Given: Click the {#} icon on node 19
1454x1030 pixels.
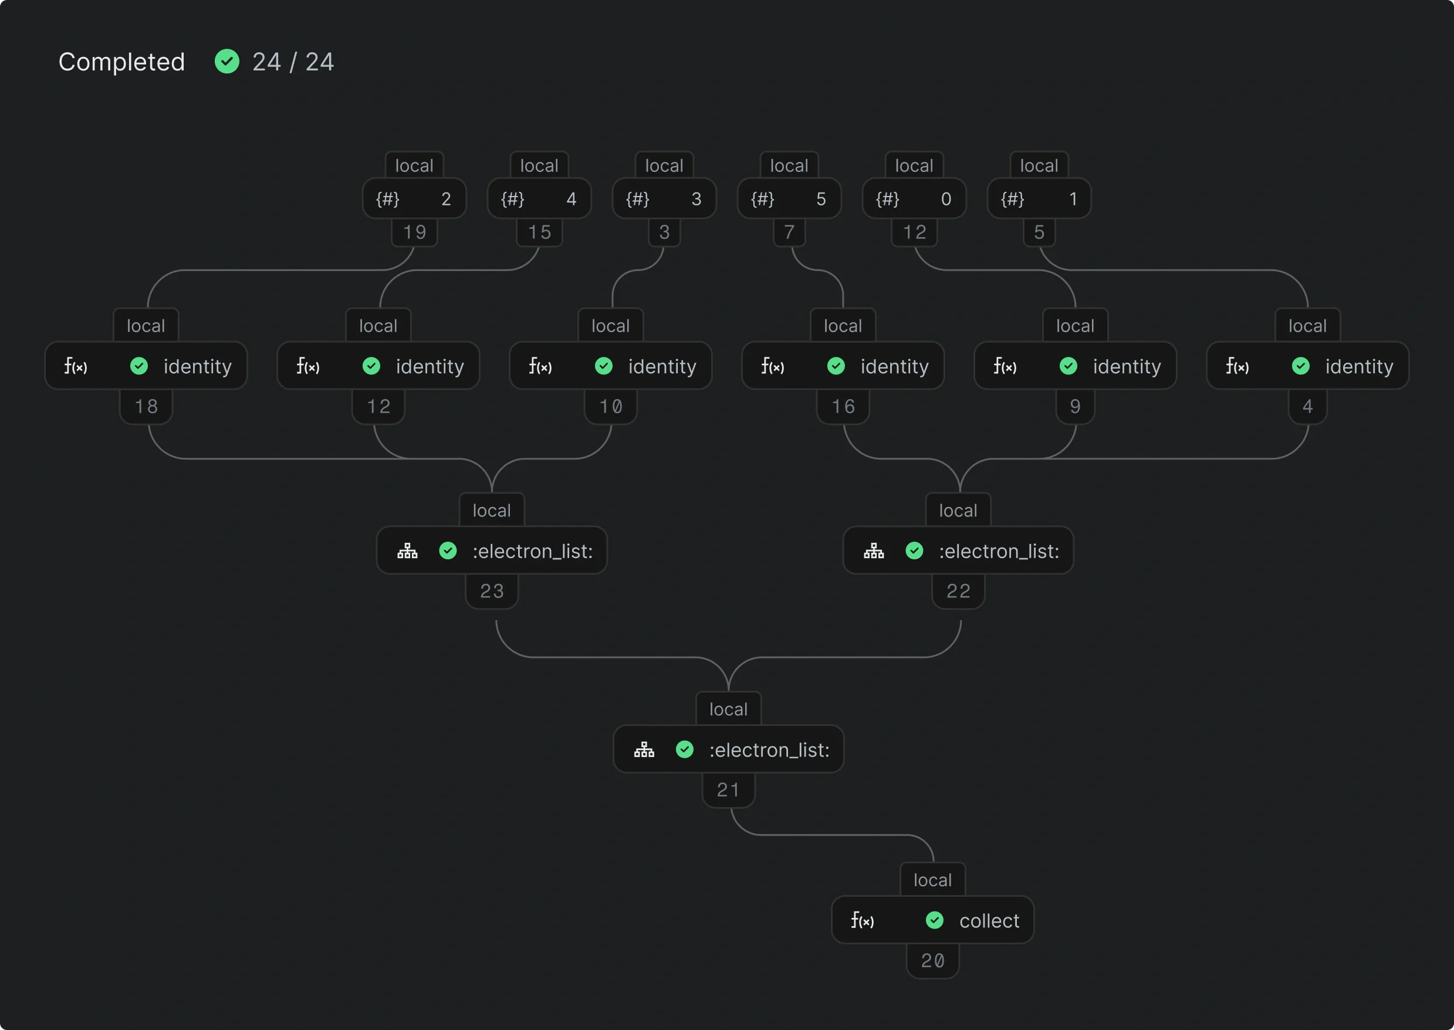Looking at the screenshot, I should (x=387, y=199).
